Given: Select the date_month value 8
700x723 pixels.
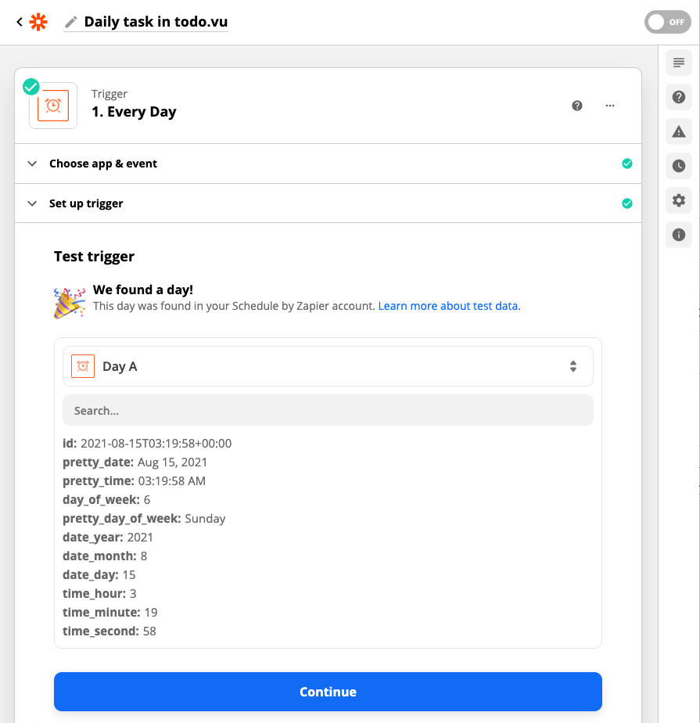Looking at the screenshot, I should tap(144, 556).
